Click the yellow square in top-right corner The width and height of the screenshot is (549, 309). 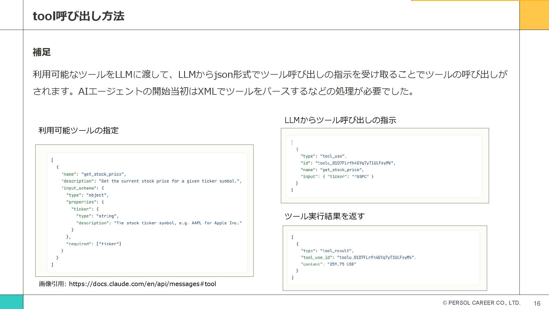pyautogui.click(x=534, y=15)
